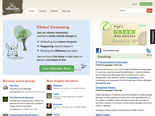The image size is (155, 116).
Task: Click Busybee's avatar picture
Action: (49, 87)
